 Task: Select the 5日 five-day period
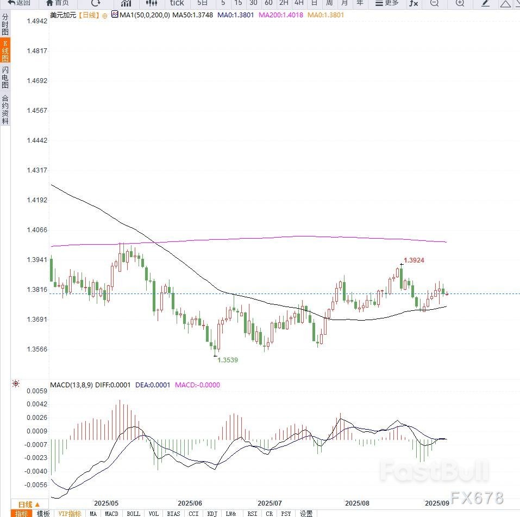click(x=202, y=3)
